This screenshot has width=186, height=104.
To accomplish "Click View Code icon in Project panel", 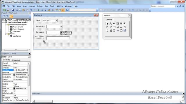I will coord(4,16).
